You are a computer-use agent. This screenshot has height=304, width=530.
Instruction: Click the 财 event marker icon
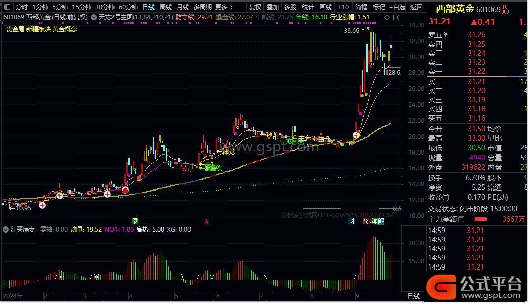[351, 221]
